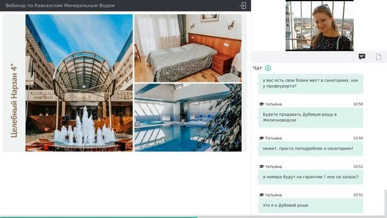Screen dimensions: 387x218
Task: Click message 'Будете продавать Дубовую рощу в Железноводске'
Action: (310, 117)
